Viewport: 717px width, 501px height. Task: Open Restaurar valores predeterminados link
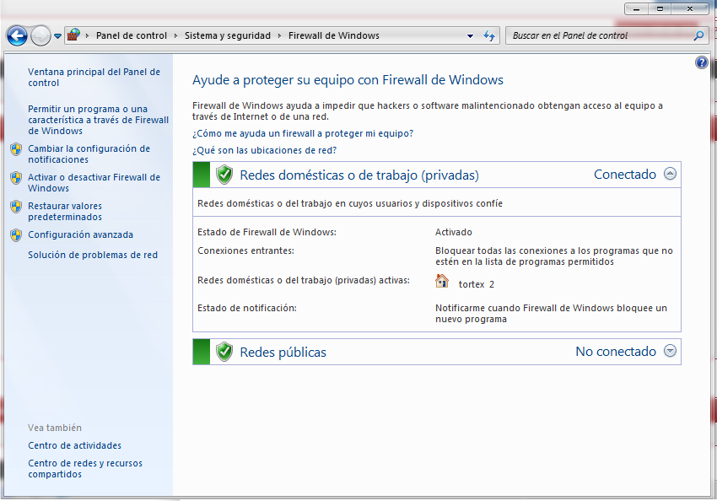(65, 212)
